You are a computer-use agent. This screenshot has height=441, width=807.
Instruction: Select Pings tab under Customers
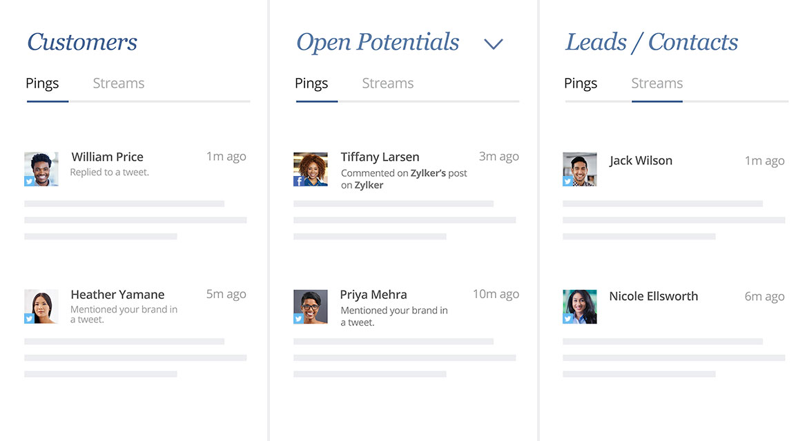[x=42, y=84]
